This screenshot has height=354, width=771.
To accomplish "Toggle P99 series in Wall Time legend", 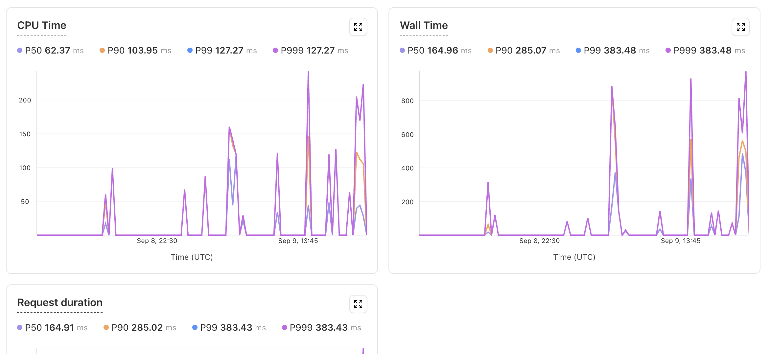I will 613,51.
